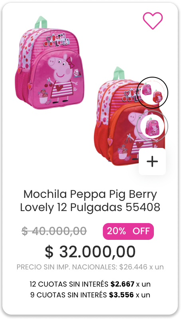Click the strawberry basket on pink backpack

43,97
